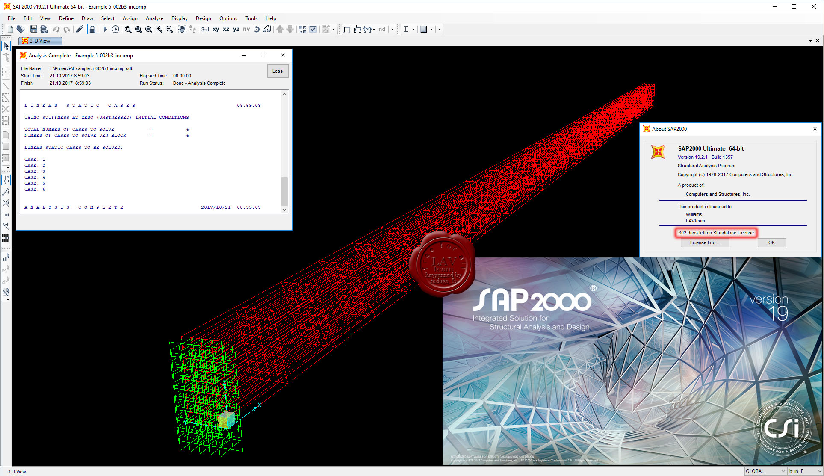Switch to the xz plane view
The width and height of the screenshot is (824, 476).
[x=226, y=29]
